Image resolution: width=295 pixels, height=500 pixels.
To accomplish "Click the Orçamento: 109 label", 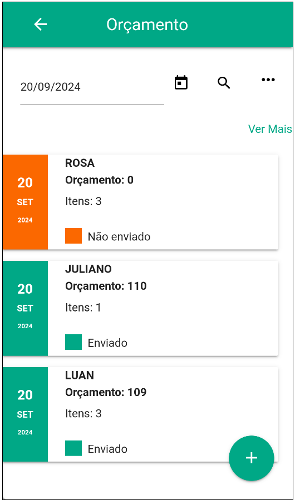I will point(106,393).
